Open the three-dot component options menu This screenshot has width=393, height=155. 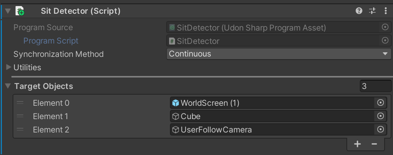tap(385, 11)
